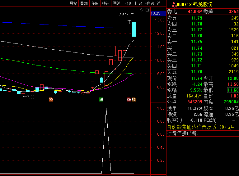Click the 统计 statistics button
239x176 pixels.
pyautogui.click(x=105, y=3)
